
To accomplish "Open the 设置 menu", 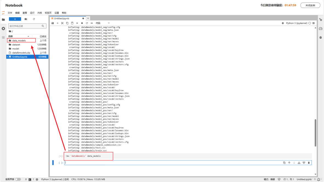I will click(x=57, y=13).
